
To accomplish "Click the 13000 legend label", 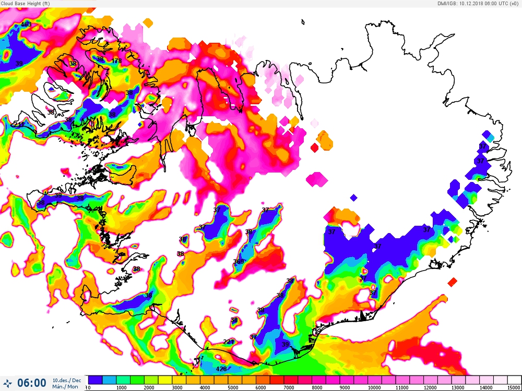I will pos(458,388).
